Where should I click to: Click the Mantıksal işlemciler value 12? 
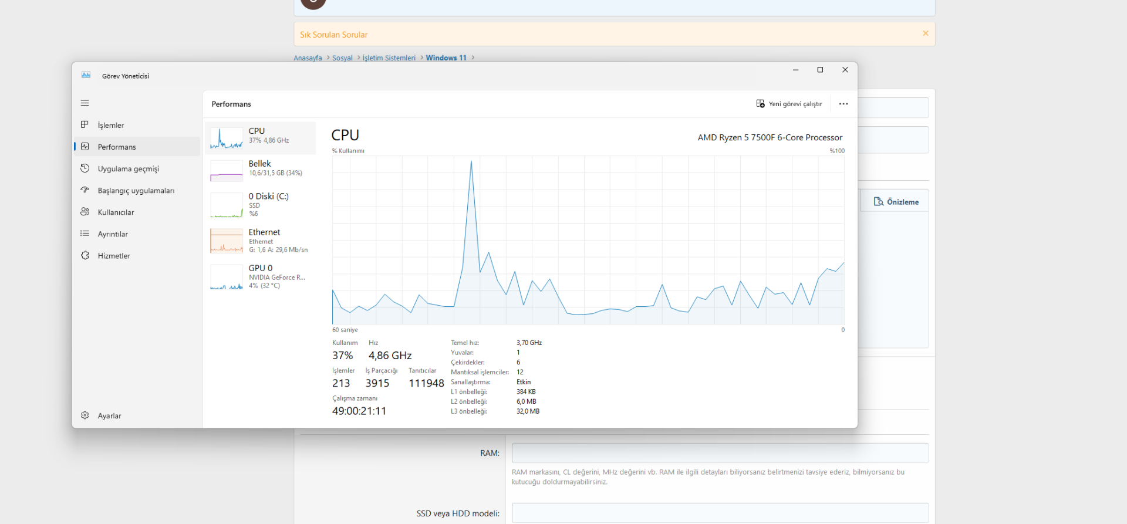[520, 372]
